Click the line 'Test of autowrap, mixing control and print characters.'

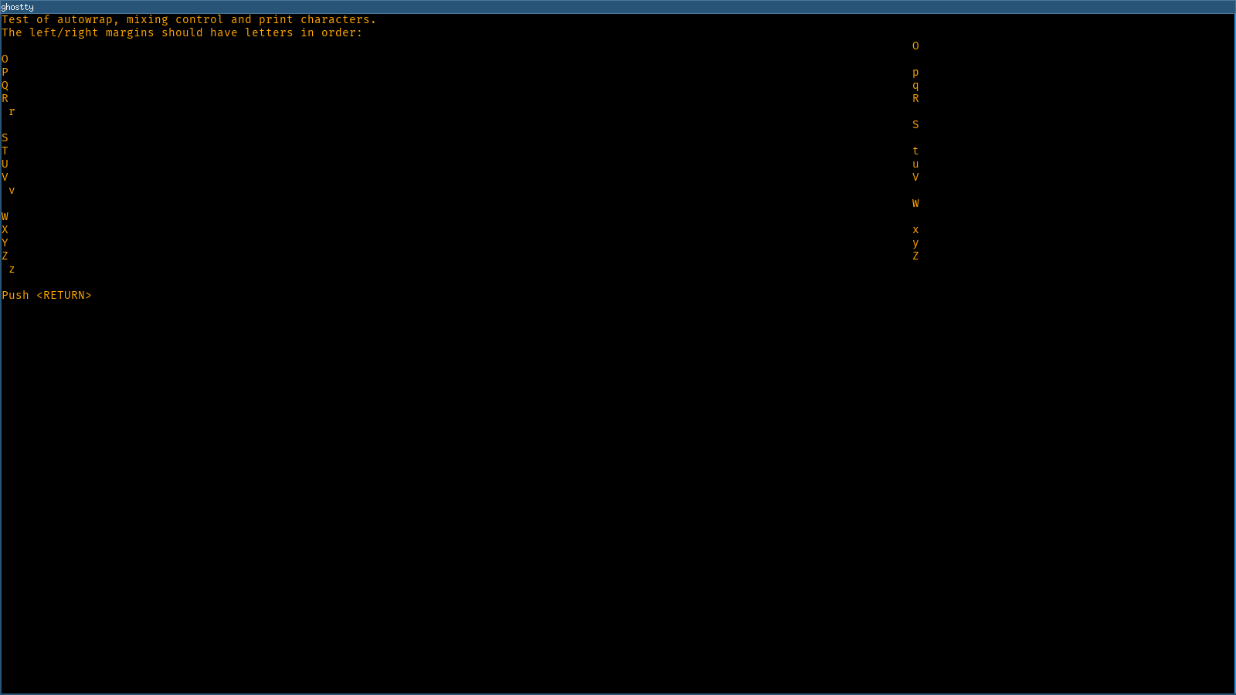click(x=188, y=19)
